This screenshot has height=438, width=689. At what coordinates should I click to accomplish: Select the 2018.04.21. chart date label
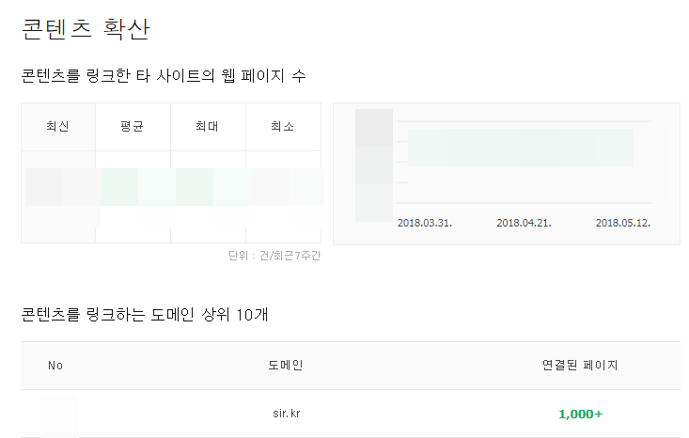click(524, 223)
